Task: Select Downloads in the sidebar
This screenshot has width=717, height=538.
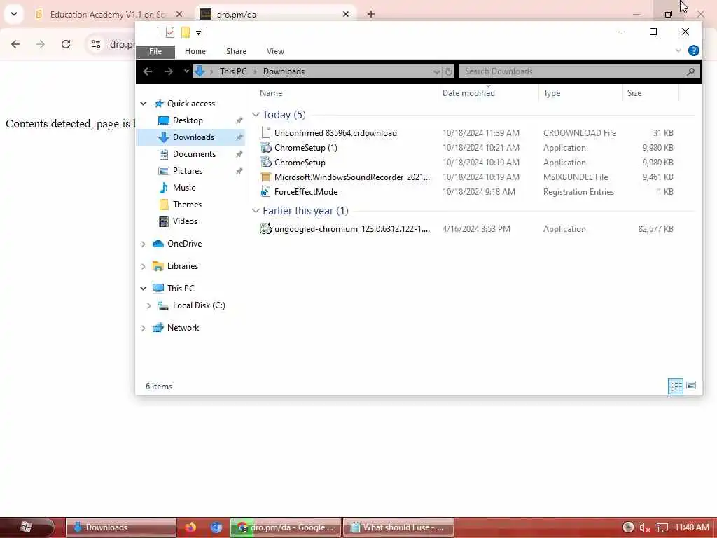Action: [193, 137]
